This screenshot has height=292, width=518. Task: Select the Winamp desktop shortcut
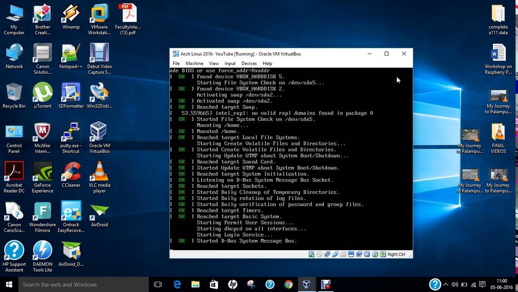click(x=71, y=17)
